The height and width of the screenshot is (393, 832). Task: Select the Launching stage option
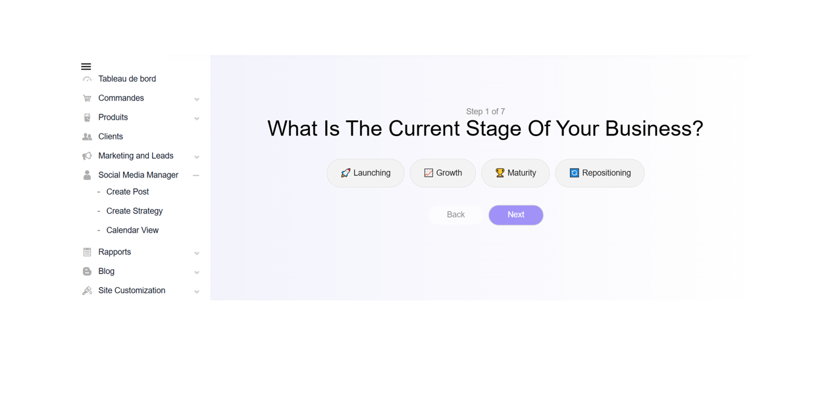pyautogui.click(x=365, y=173)
